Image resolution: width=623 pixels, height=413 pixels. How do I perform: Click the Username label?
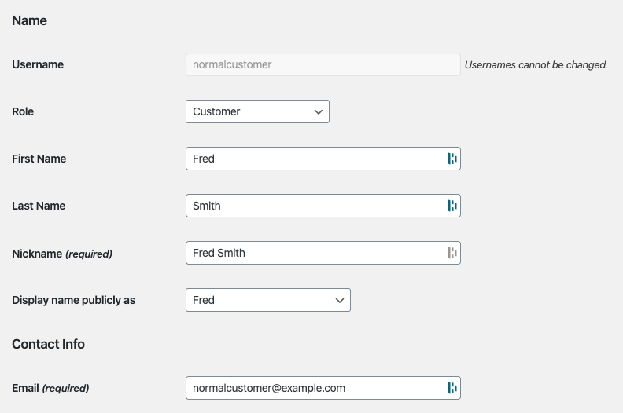click(38, 64)
